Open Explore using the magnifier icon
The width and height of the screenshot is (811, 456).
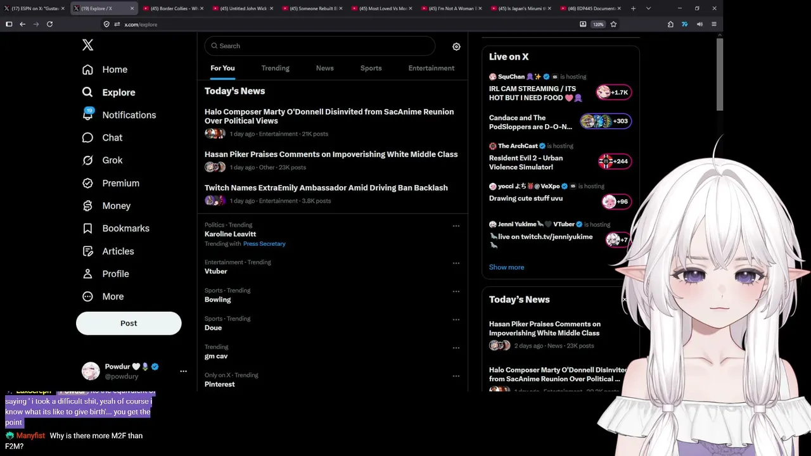(87, 92)
